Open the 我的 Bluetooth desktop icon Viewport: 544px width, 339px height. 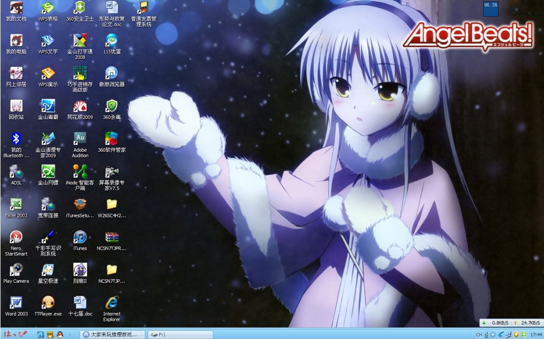pyautogui.click(x=16, y=140)
